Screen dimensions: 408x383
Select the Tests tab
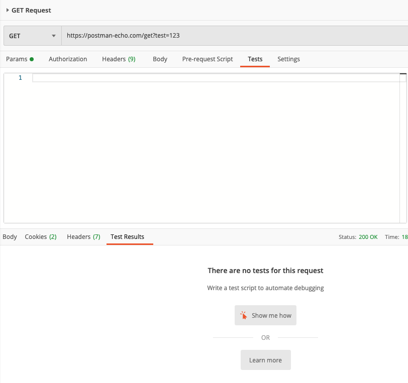click(x=255, y=59)
